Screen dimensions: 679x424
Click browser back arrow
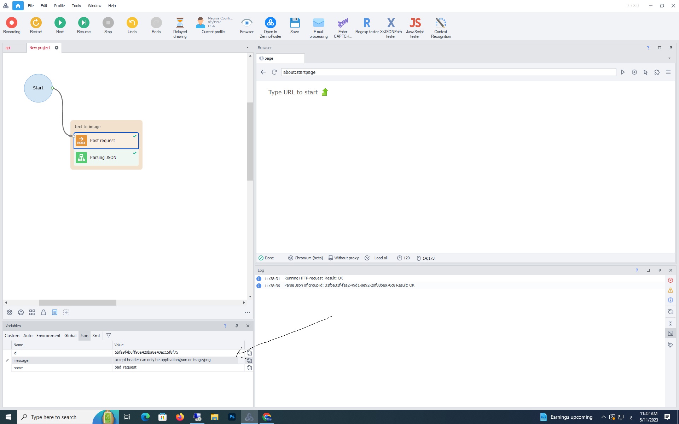pos(263,72)
